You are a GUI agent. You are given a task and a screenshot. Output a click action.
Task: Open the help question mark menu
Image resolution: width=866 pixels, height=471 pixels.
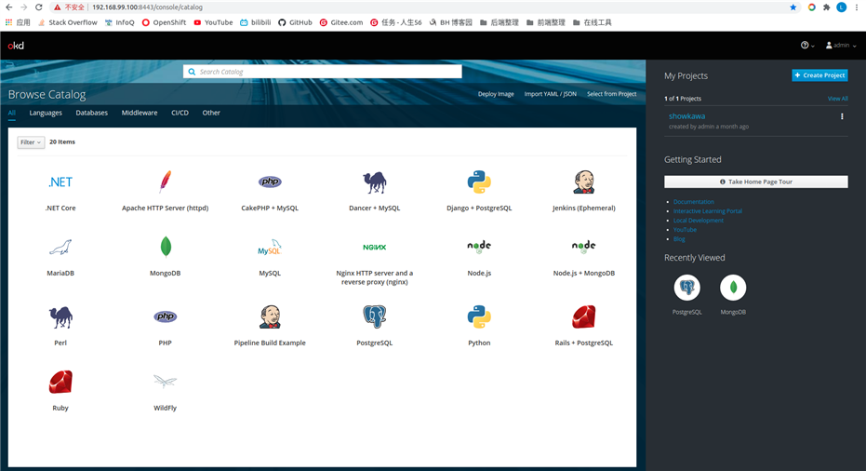coord(807,46)
